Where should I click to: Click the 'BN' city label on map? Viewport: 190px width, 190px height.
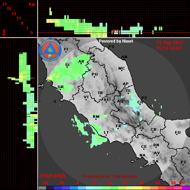156,145
